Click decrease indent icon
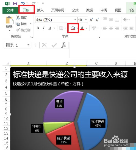 pos(125,28)
